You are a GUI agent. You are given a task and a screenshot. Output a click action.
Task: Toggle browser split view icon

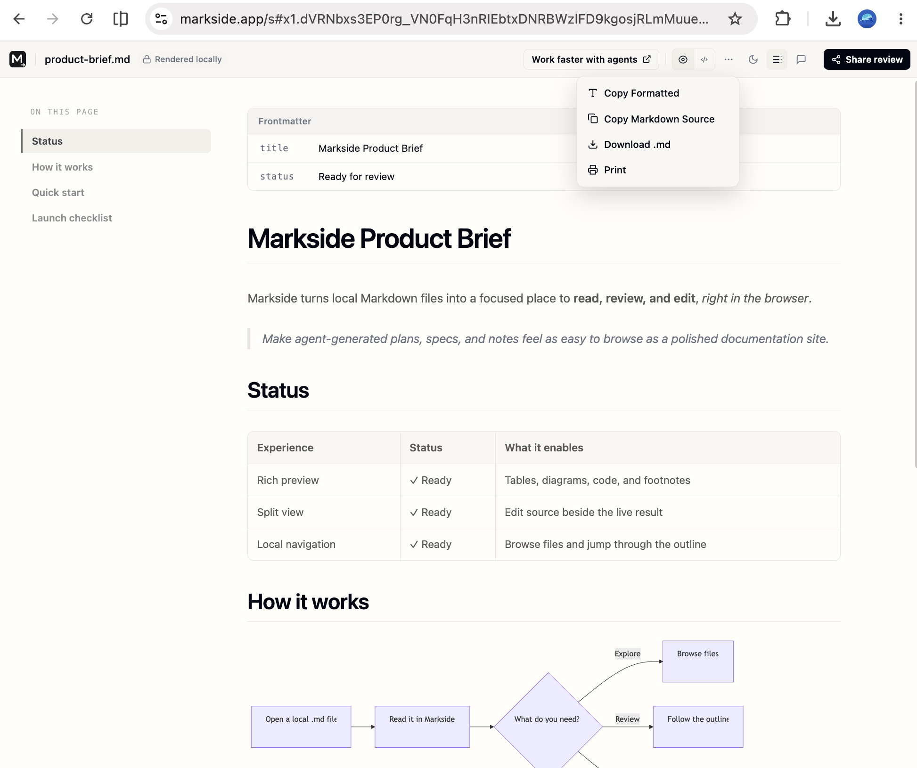click(x=121, y=19)
